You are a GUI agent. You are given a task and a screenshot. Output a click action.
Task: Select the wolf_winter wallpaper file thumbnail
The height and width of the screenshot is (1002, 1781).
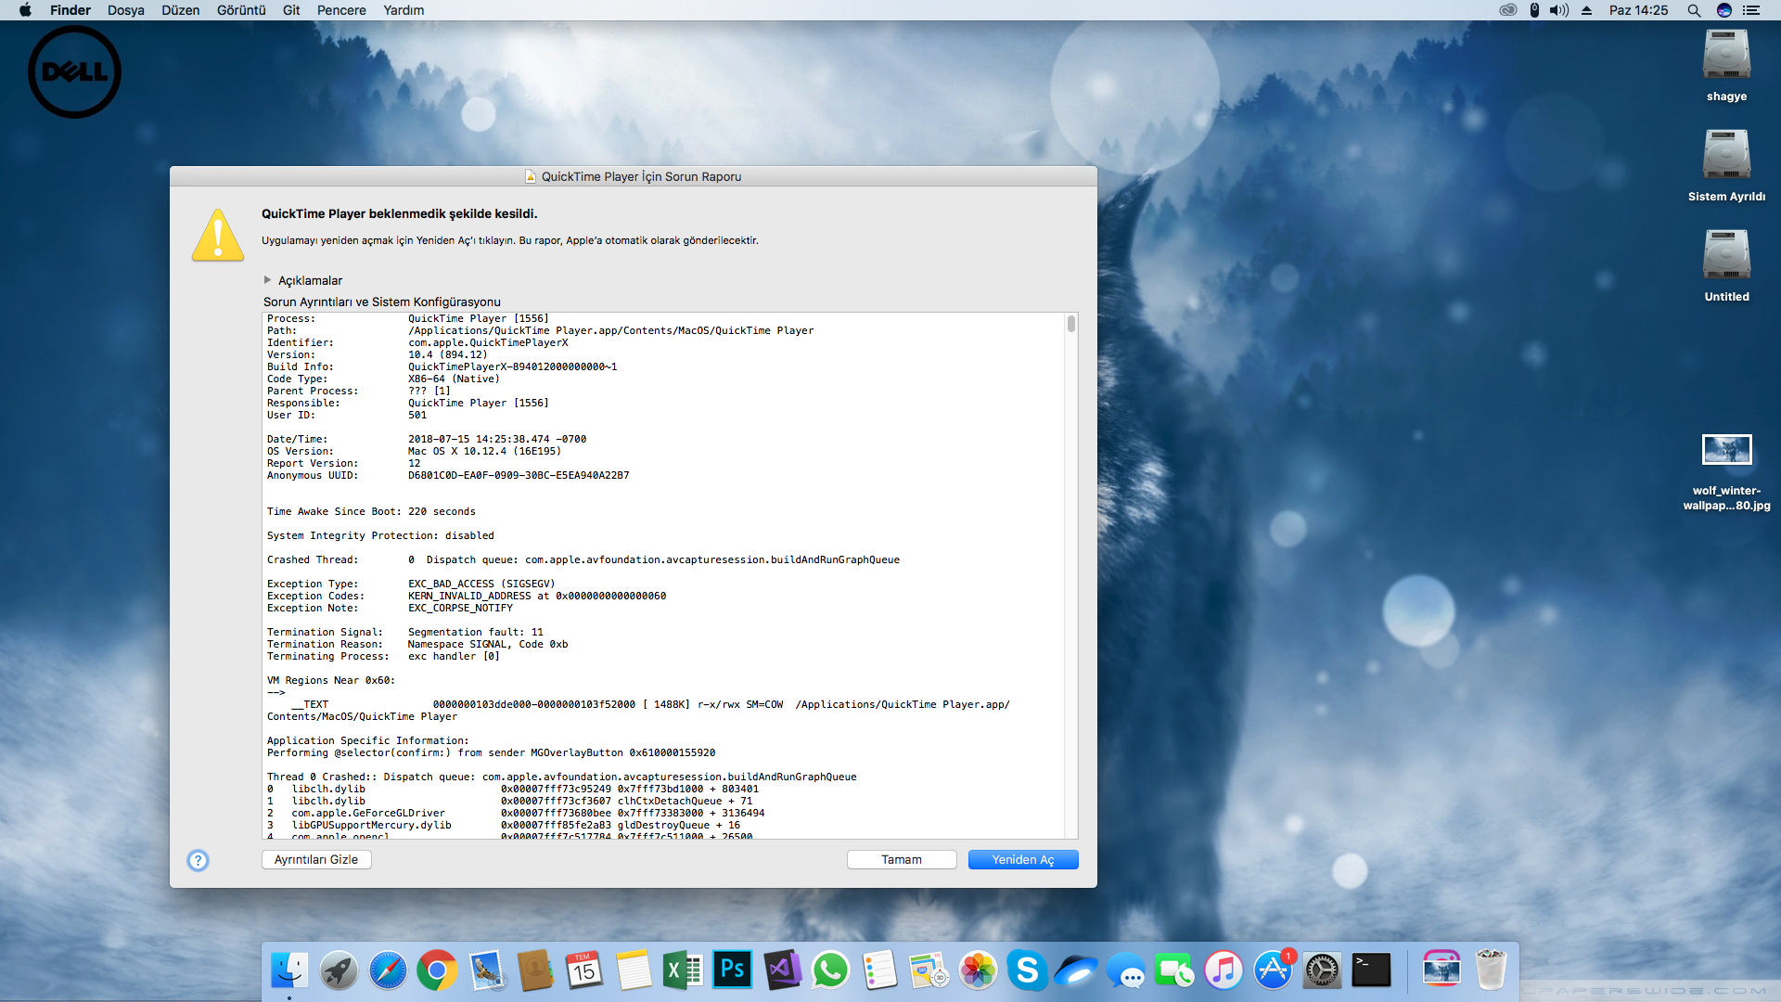click(x=1726, y=450)
